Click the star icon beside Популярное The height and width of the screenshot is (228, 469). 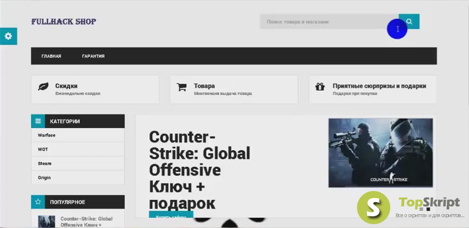click(38, 202)
